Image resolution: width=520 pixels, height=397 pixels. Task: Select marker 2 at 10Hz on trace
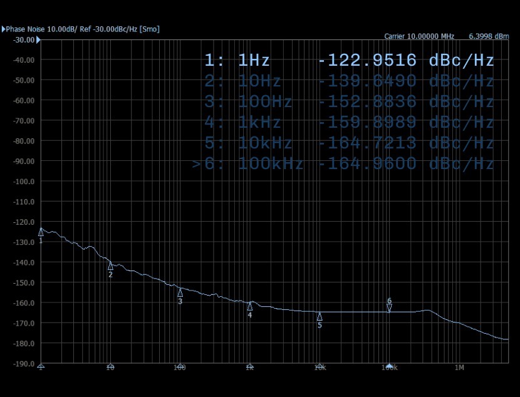110,266
